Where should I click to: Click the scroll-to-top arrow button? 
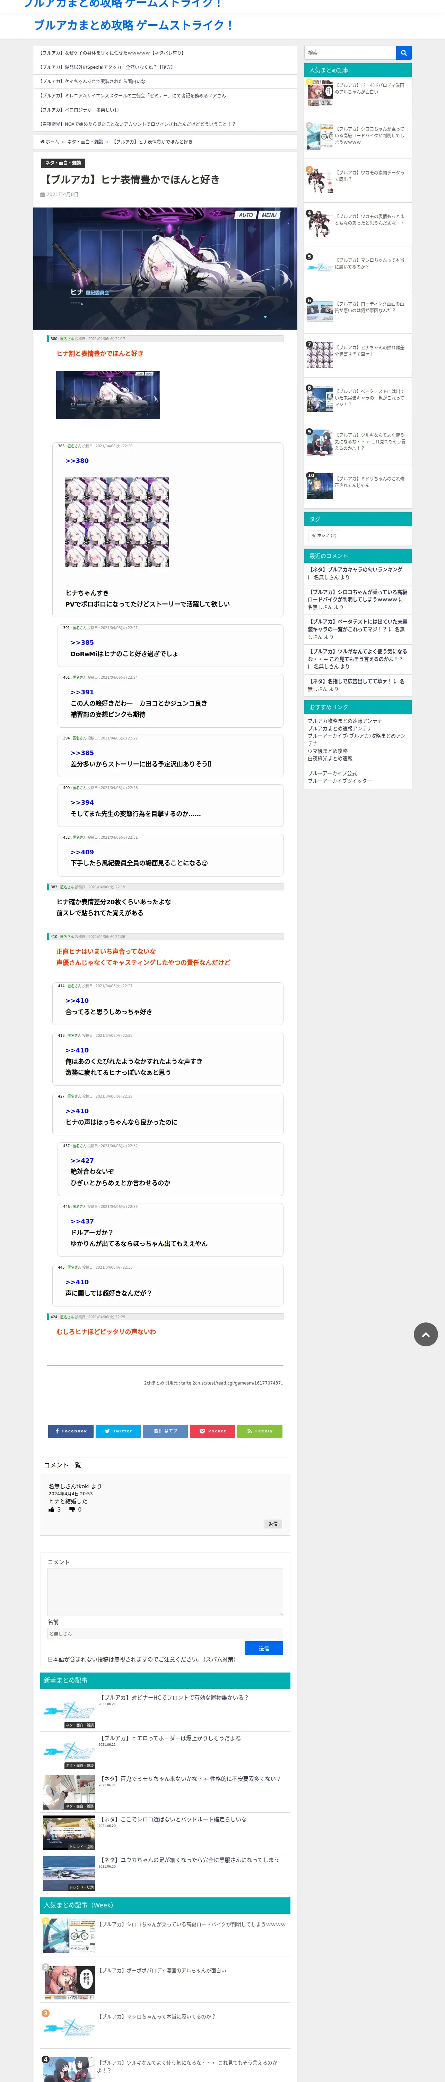pos(426,1334)
